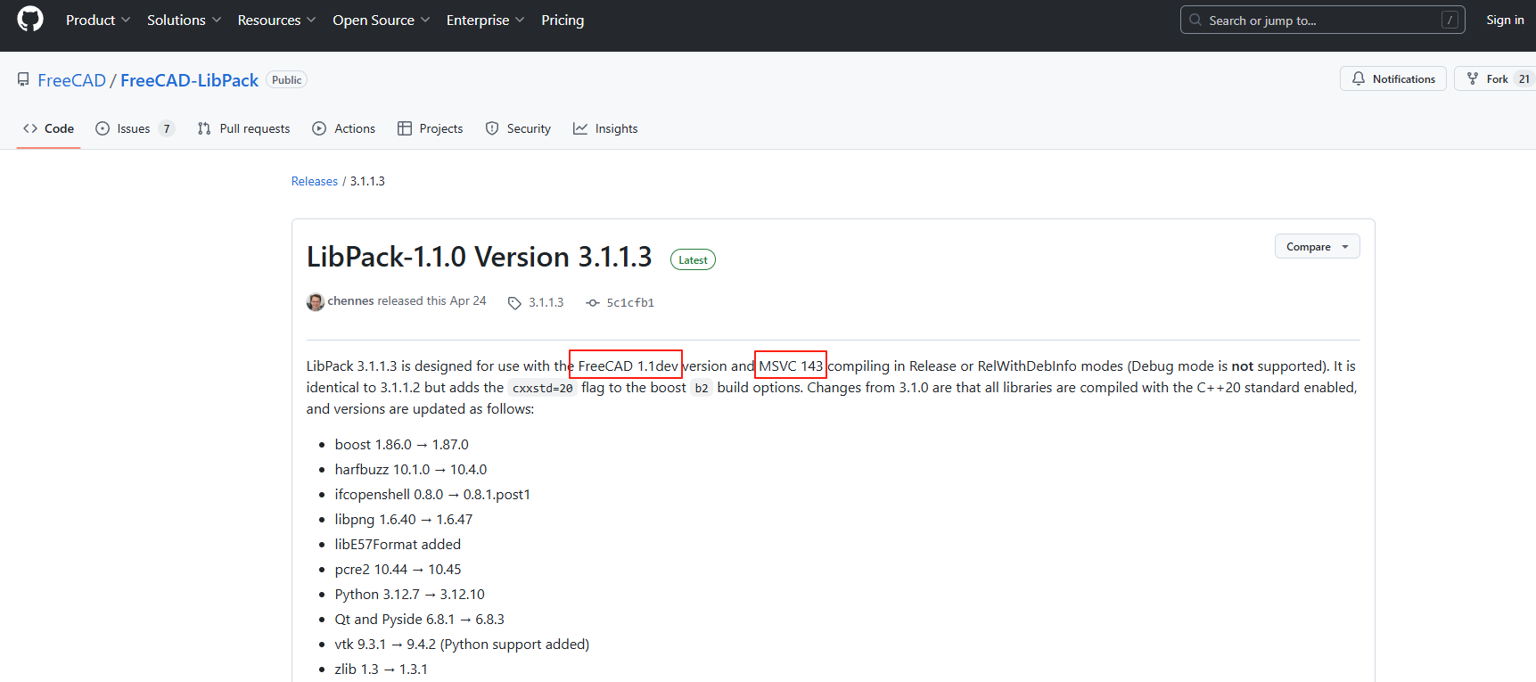The width and height of the screenshot is (1536, 682).
Task: Open commit 5c1cfb1
Action: click(x=620, y=302)
